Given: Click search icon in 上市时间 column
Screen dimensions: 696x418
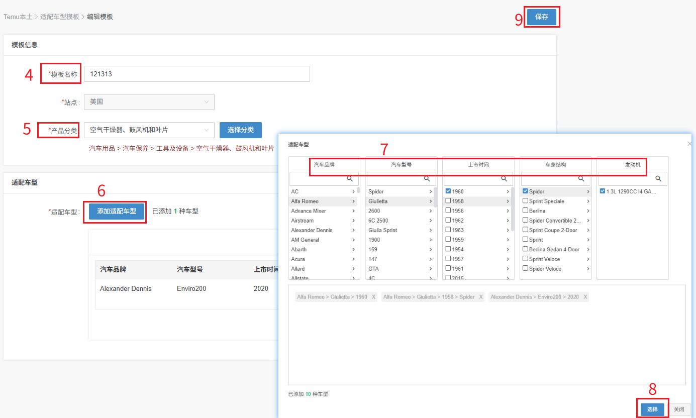Looking at the screenshot, I should 504,178.
